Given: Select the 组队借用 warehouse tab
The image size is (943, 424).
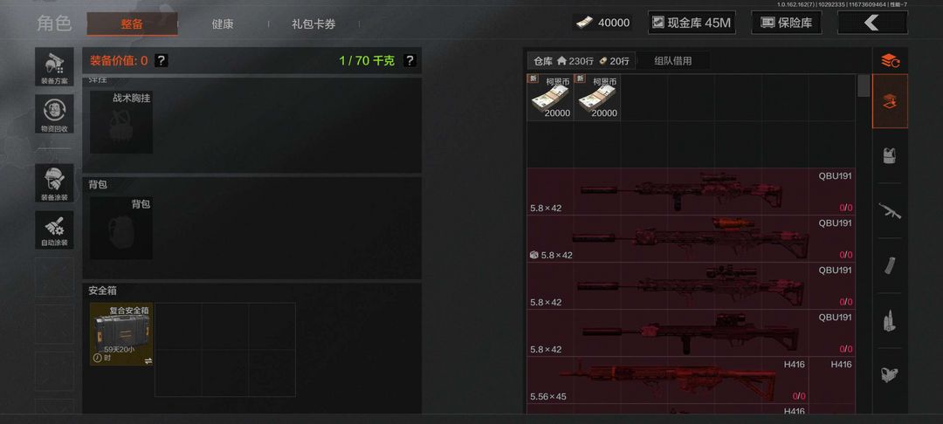Looking at the screenshot, I should click(673, 61).
